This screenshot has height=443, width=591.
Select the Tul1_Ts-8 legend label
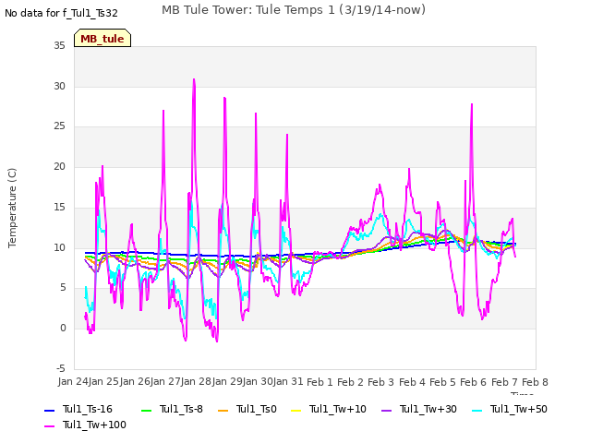coord(181,409)
